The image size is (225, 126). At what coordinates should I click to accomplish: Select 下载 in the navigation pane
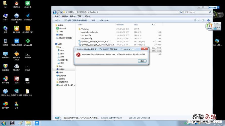tap(60, 31)
